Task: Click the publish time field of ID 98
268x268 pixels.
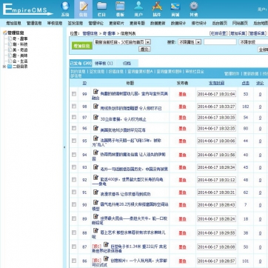Action: [216, 107]
